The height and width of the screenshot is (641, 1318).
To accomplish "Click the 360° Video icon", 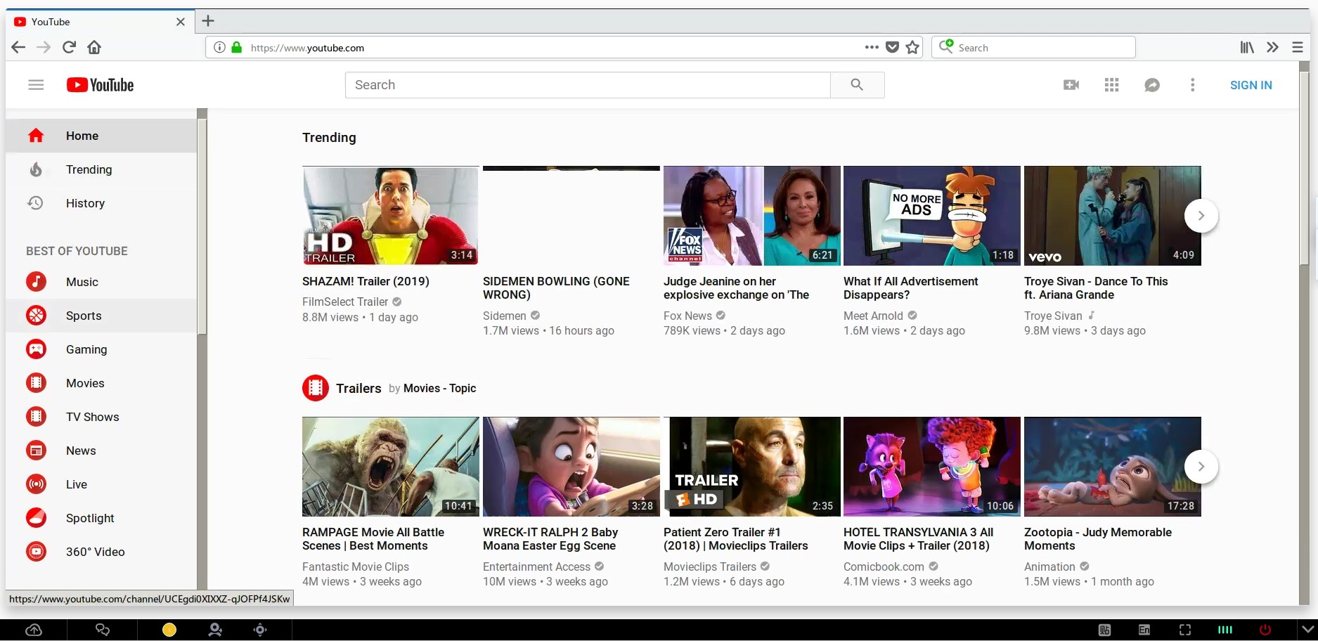I will (x=36, y=552).
